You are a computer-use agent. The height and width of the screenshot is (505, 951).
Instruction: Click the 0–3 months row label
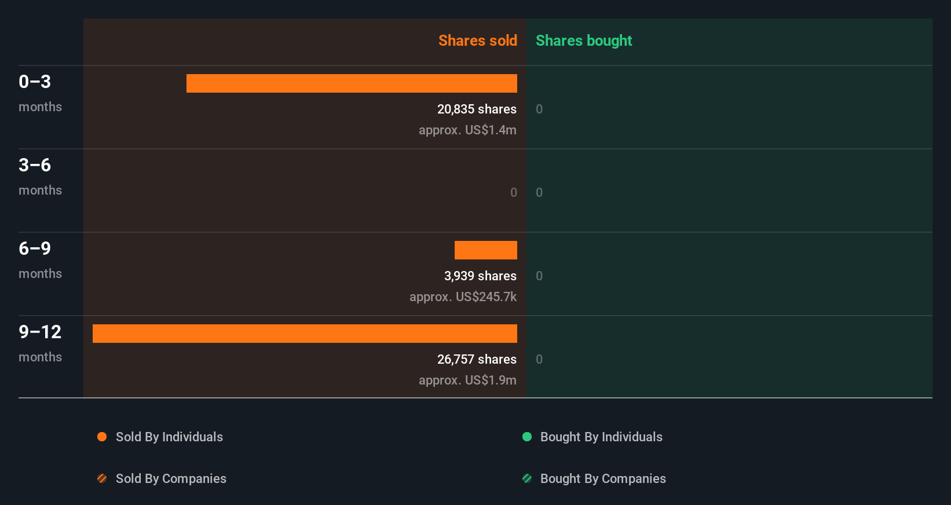point(40,93)
